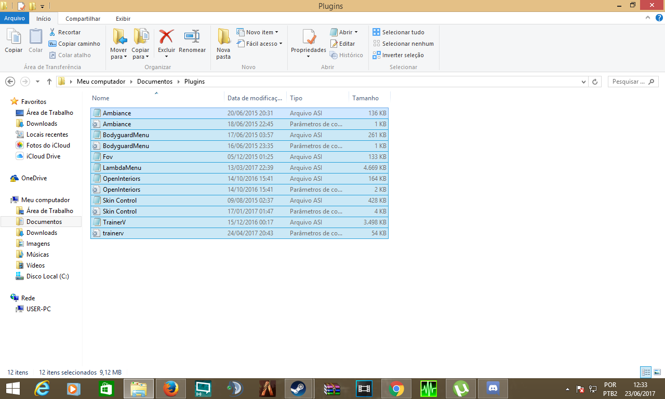Expand the address bar history dropdown arrow

click(584, 82)
